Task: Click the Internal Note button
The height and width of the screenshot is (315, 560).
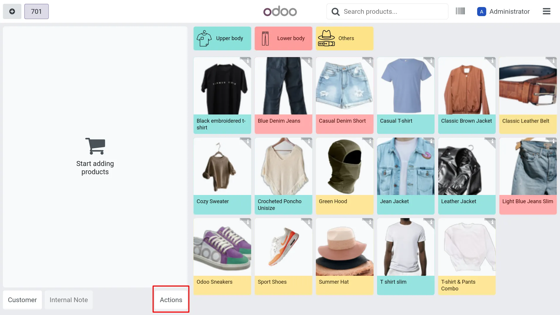Action: [69, 300]
